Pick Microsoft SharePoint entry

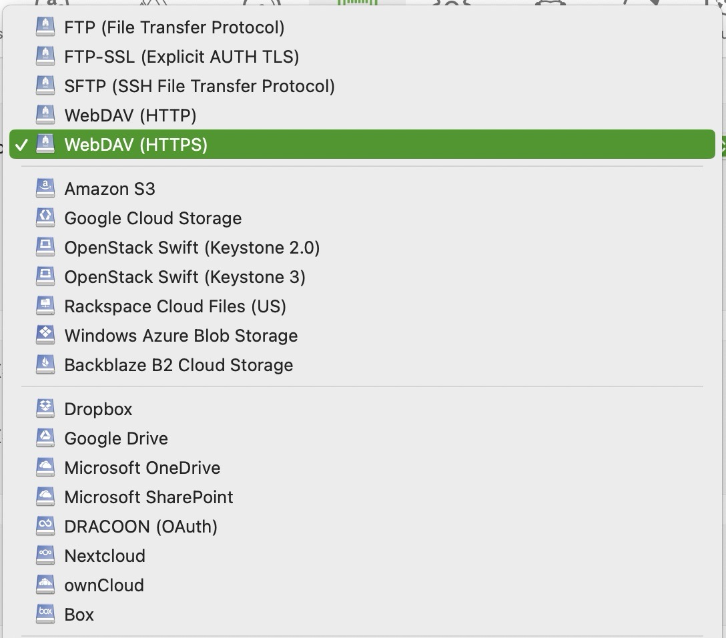tap(149, 497)
